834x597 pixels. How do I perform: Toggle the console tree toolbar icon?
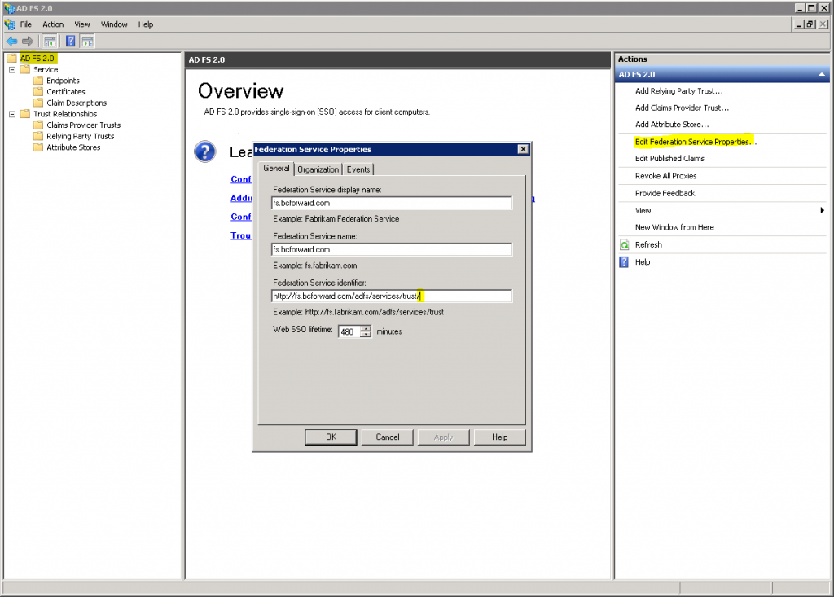pos(50,42)
